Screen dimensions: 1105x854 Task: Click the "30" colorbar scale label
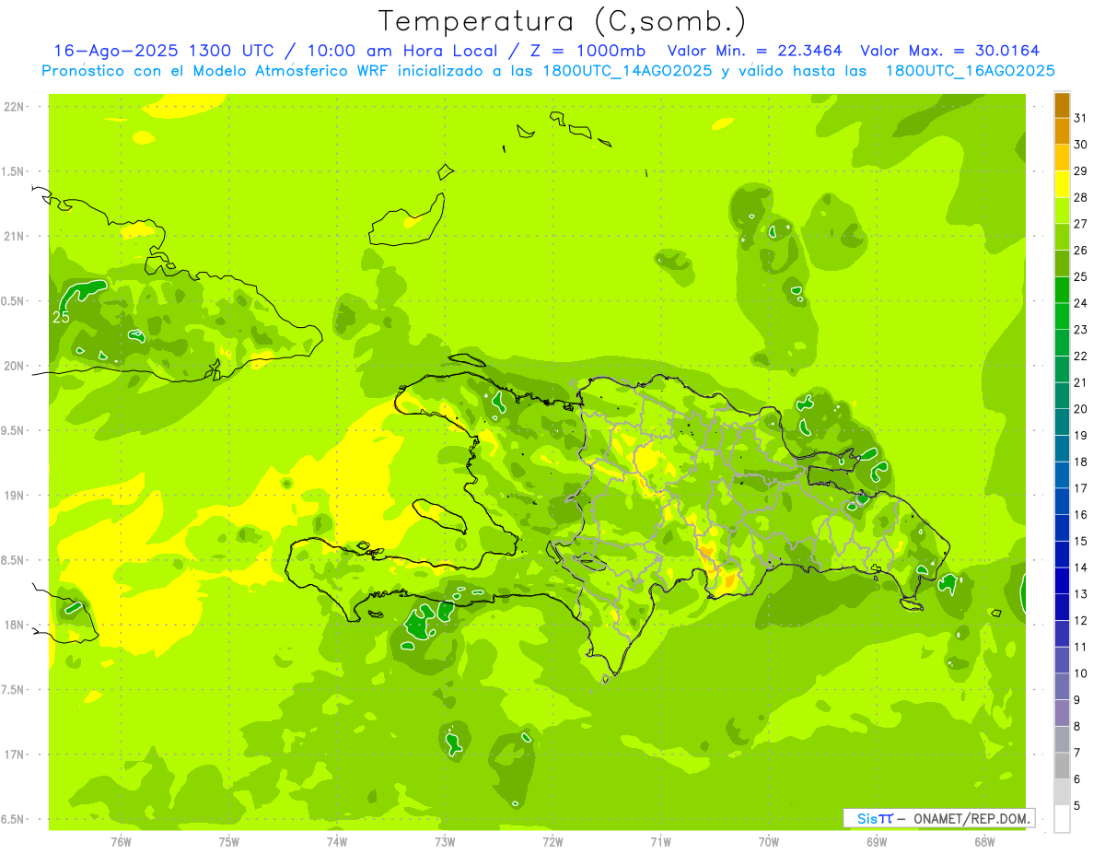[1081, 145]
